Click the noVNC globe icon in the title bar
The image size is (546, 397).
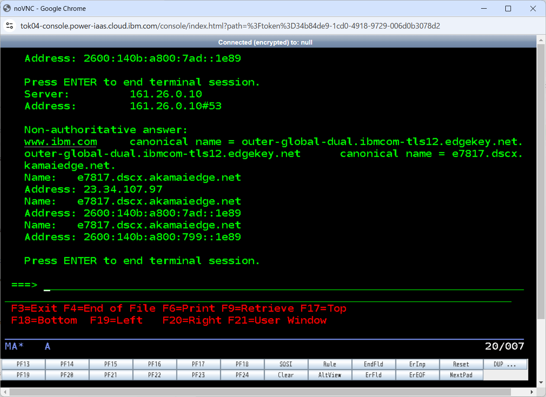[7, 8]
